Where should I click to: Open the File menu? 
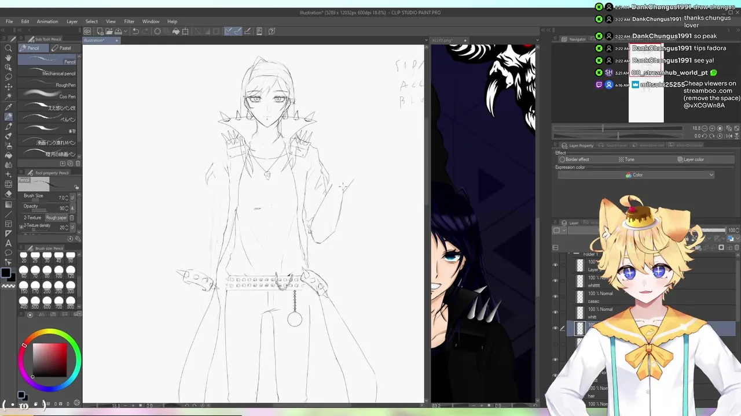pyautogui.click(x=9, y=21)
